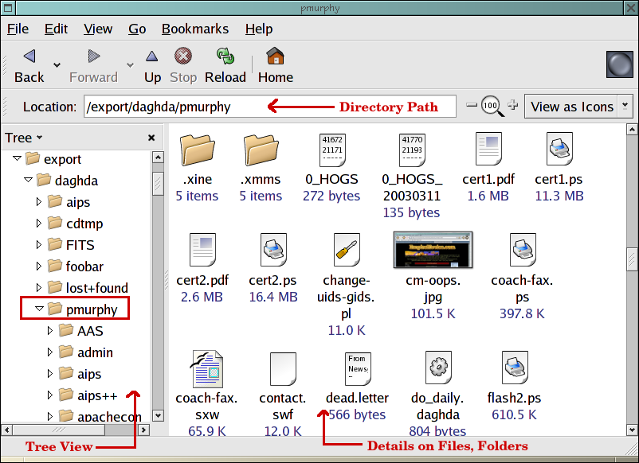639x463 pixels.
Task: Open the Go menu
Action: click(x=137, y=29)
